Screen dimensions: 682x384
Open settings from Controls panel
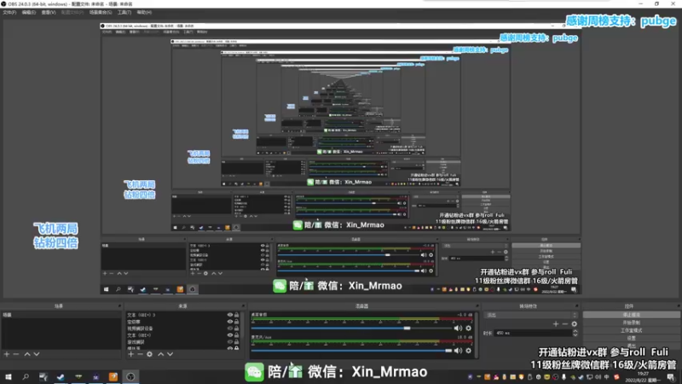pos(631,338)
